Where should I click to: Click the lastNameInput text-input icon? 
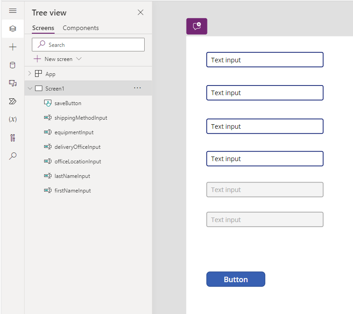pos(48,176)
